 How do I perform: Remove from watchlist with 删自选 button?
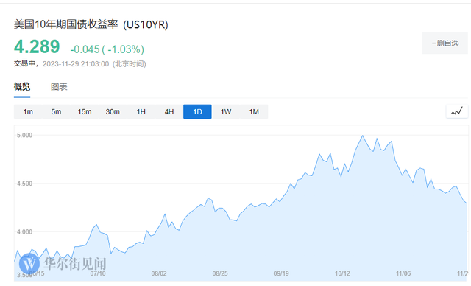(x=445, y=43)
